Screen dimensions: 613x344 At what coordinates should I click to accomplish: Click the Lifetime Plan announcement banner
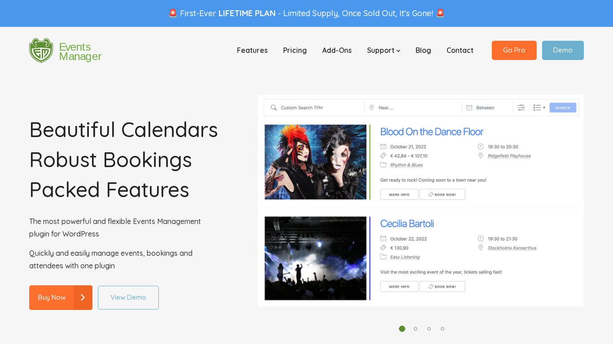tap(306, 13)
